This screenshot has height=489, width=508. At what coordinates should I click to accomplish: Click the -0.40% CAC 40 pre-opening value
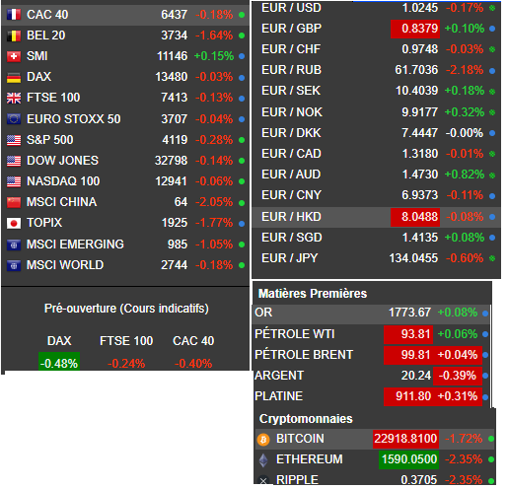tap(193, 364)
